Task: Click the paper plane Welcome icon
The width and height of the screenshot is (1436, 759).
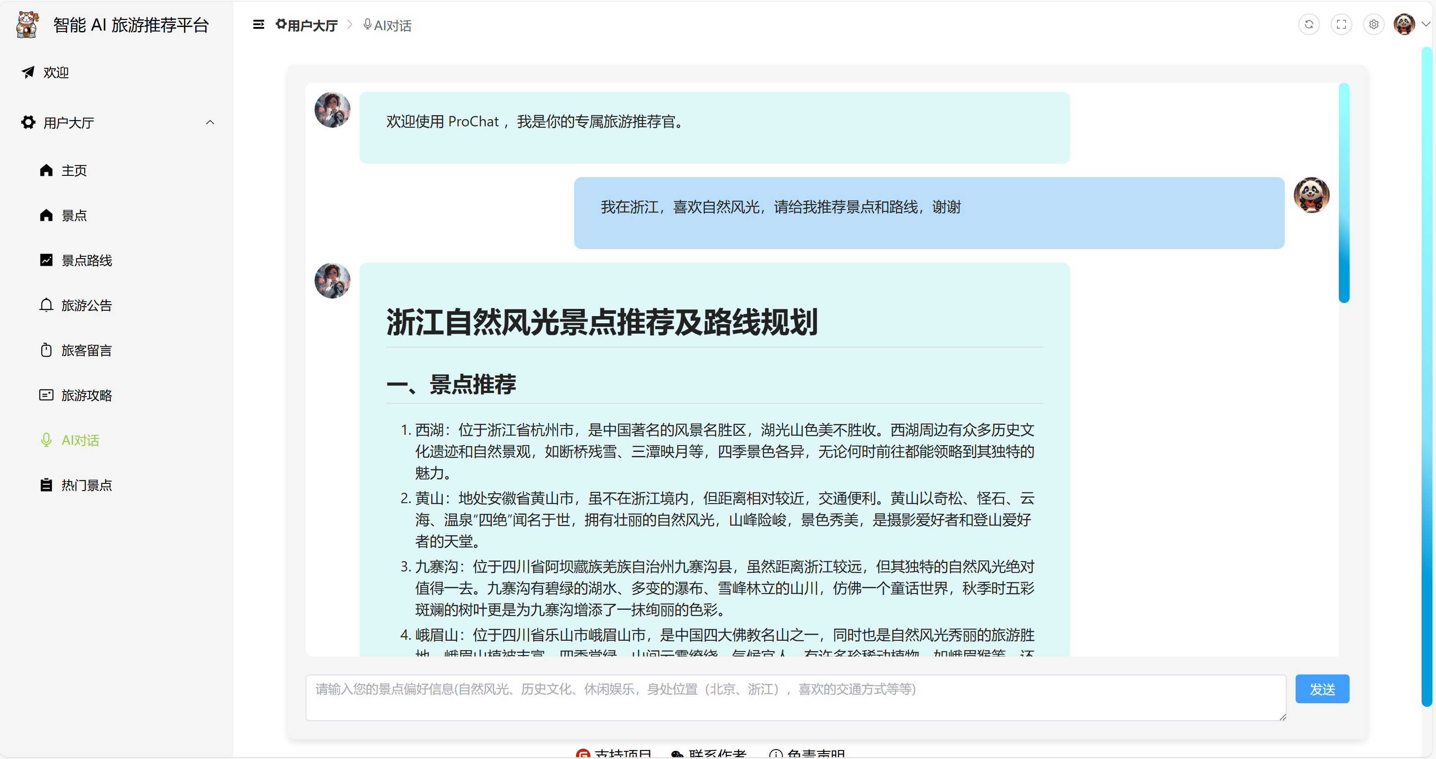Action: point(28,72)
